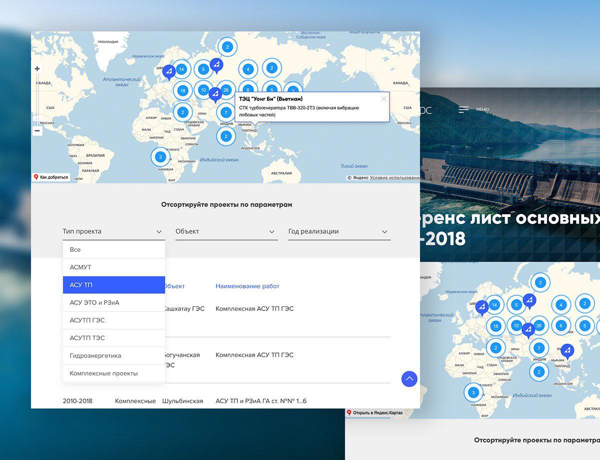Open hamburger МЕНЮ in back window header
The image size is (600, 460).
point(473,109)
